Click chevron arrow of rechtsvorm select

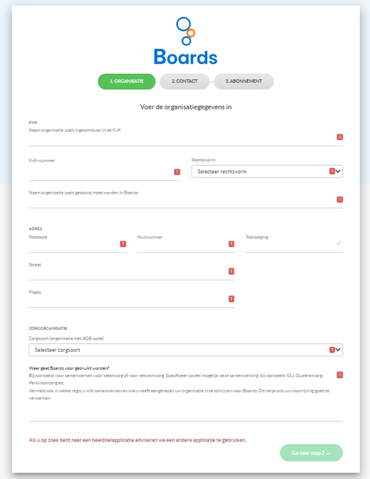338,171
